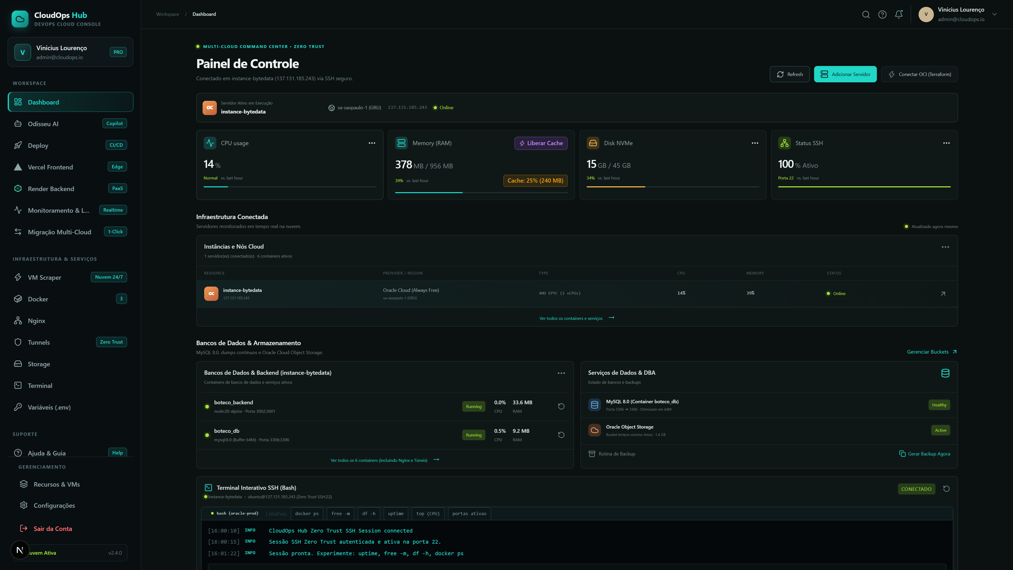Click the CPU usage pulse icon

coord(210,143)
